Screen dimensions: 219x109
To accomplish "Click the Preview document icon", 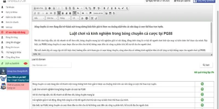I will [x=46, y=8].
